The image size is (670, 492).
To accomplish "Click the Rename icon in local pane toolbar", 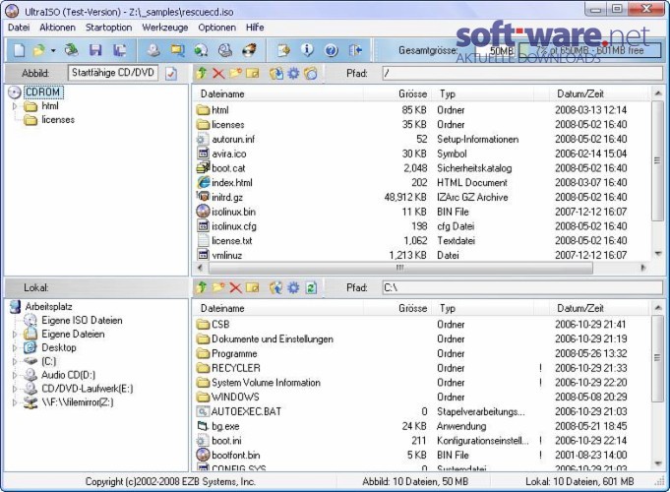I will click(x=253, y=287).
